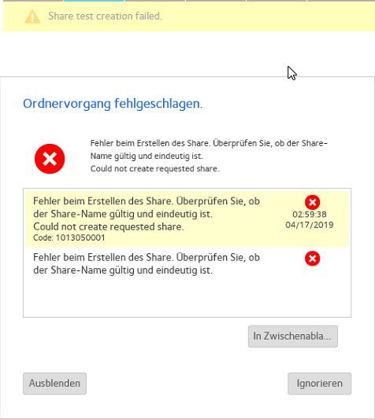Click the yellow warning triangle in the banner

coord(32,17)
